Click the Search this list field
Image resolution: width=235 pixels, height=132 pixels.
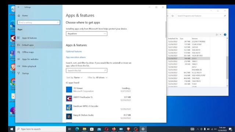tap(87, 70)
